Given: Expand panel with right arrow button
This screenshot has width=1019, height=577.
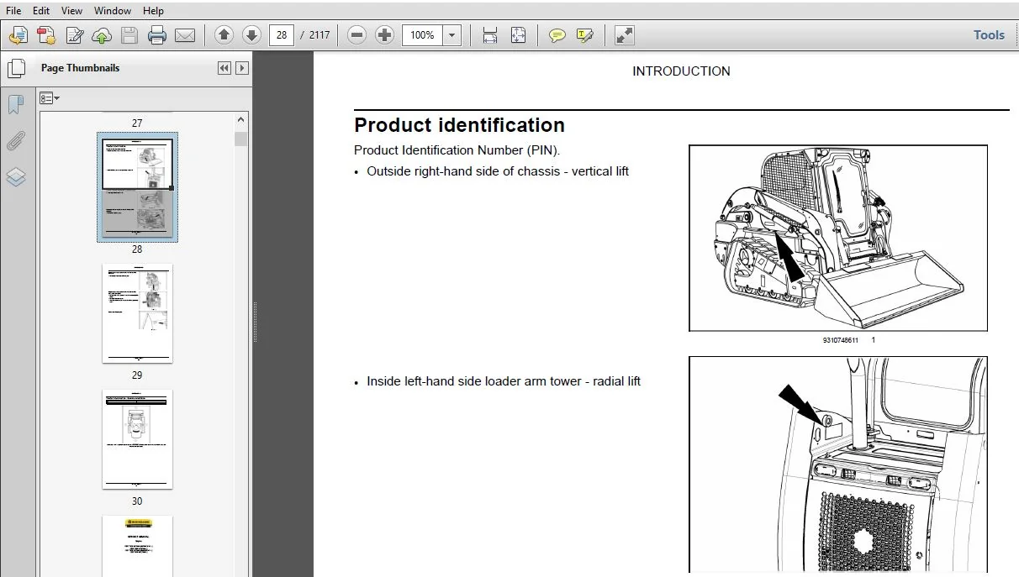Looking at the screenshot, I should [242, 68].
